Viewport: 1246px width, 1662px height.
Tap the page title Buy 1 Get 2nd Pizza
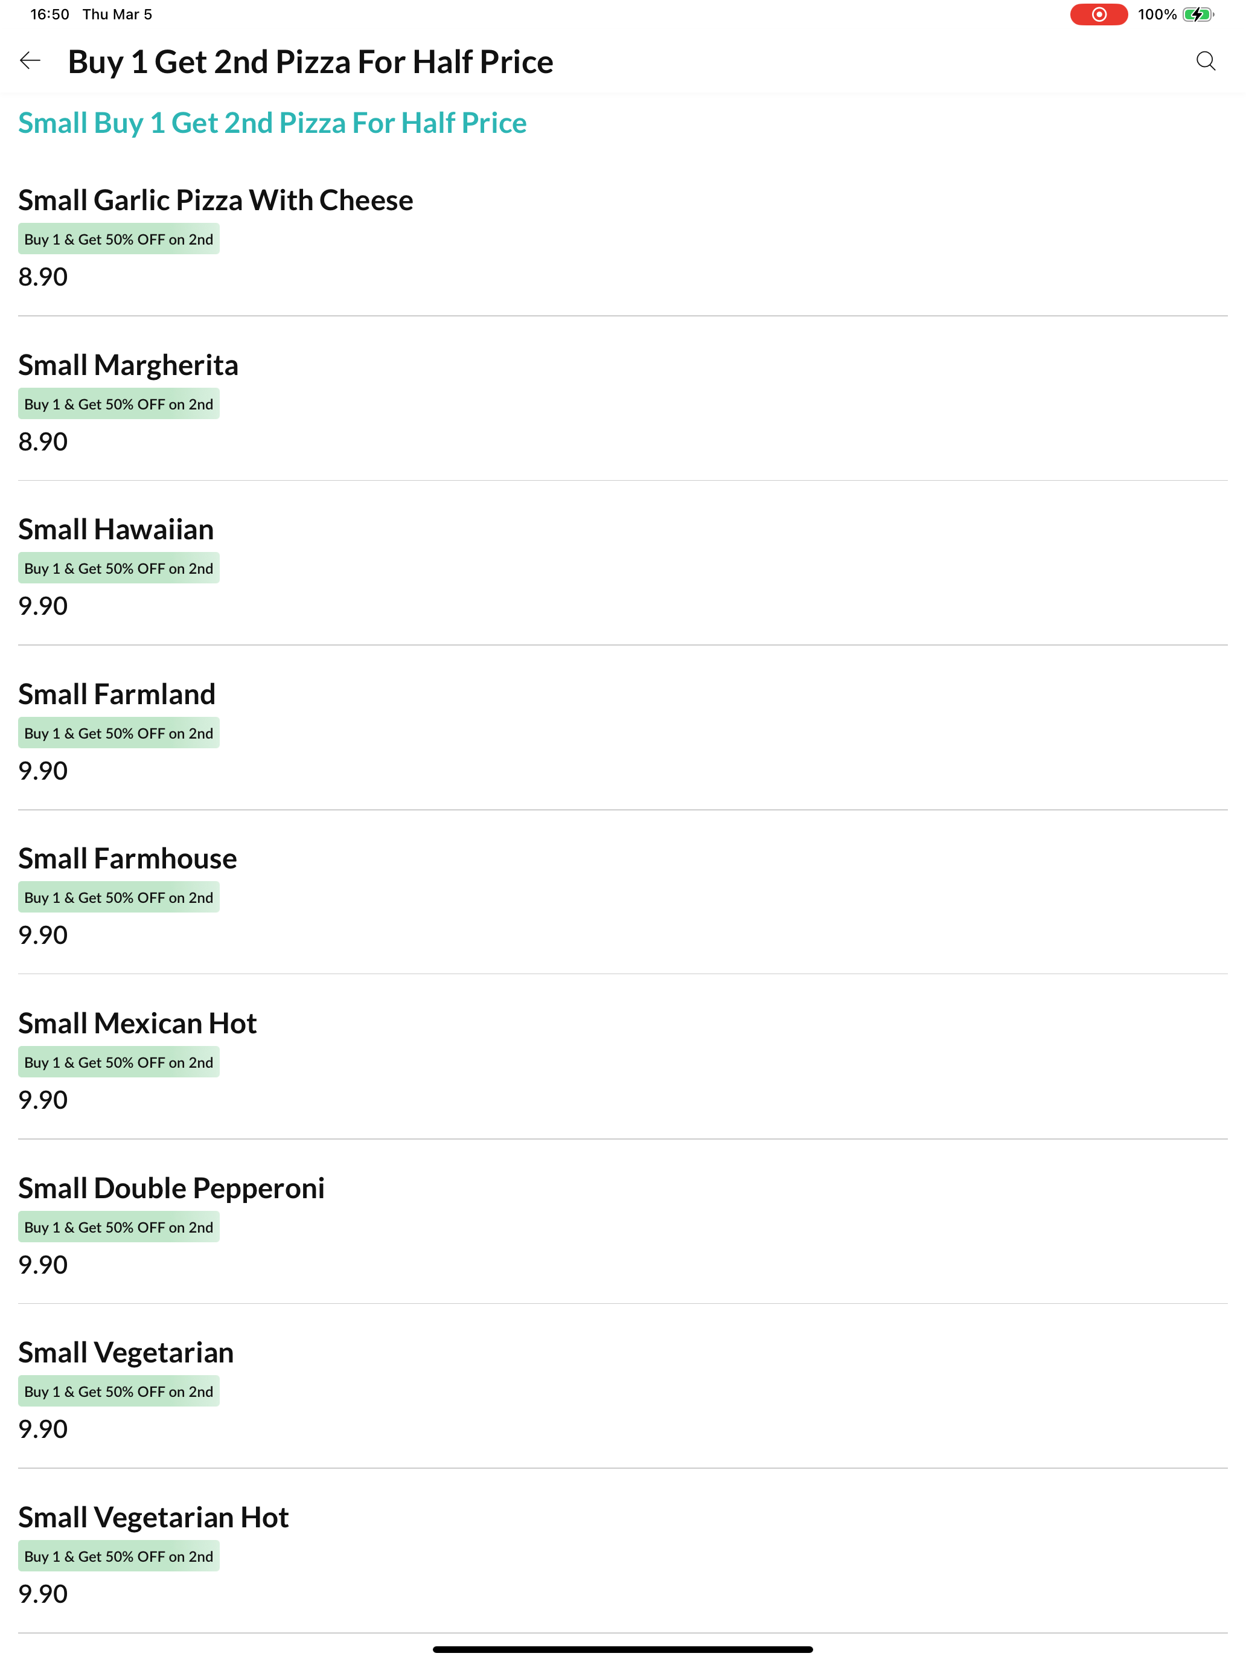click(x=310, y=62)
